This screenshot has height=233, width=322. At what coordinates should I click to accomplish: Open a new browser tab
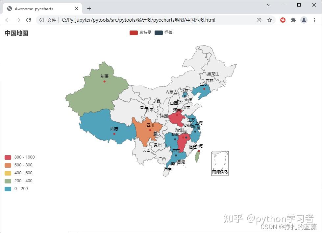pyautogui.click(x=89, y=9)
